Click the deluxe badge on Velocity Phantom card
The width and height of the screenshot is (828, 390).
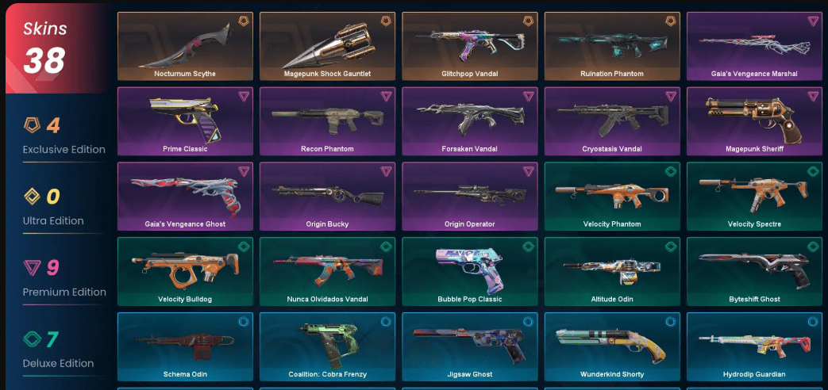click(671, 171)
